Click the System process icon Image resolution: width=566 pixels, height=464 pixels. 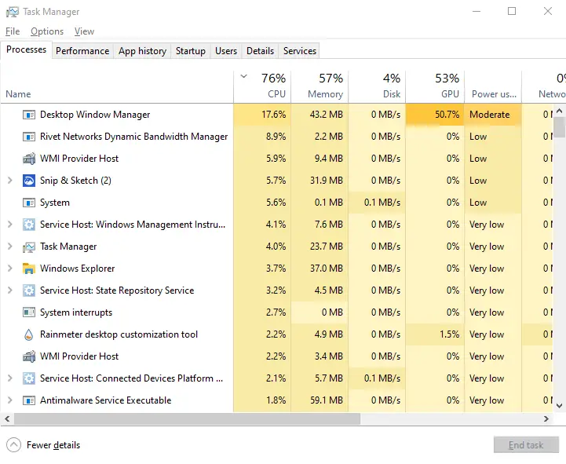pyautogui.click(x=29, y=203)
